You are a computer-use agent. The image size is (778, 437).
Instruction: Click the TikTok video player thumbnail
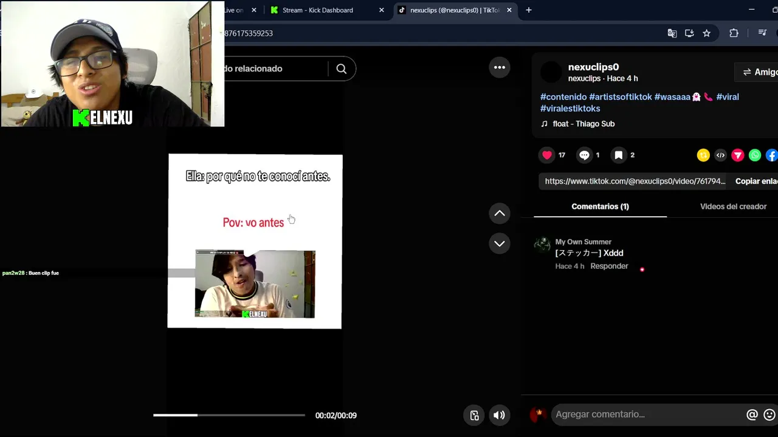[x=255, y=242]
